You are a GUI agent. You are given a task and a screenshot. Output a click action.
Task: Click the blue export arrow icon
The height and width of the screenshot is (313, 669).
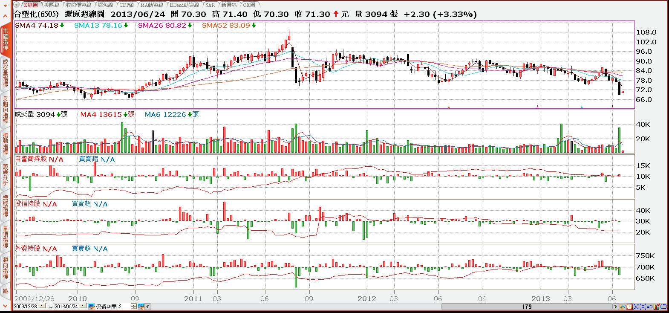[663, 306]
